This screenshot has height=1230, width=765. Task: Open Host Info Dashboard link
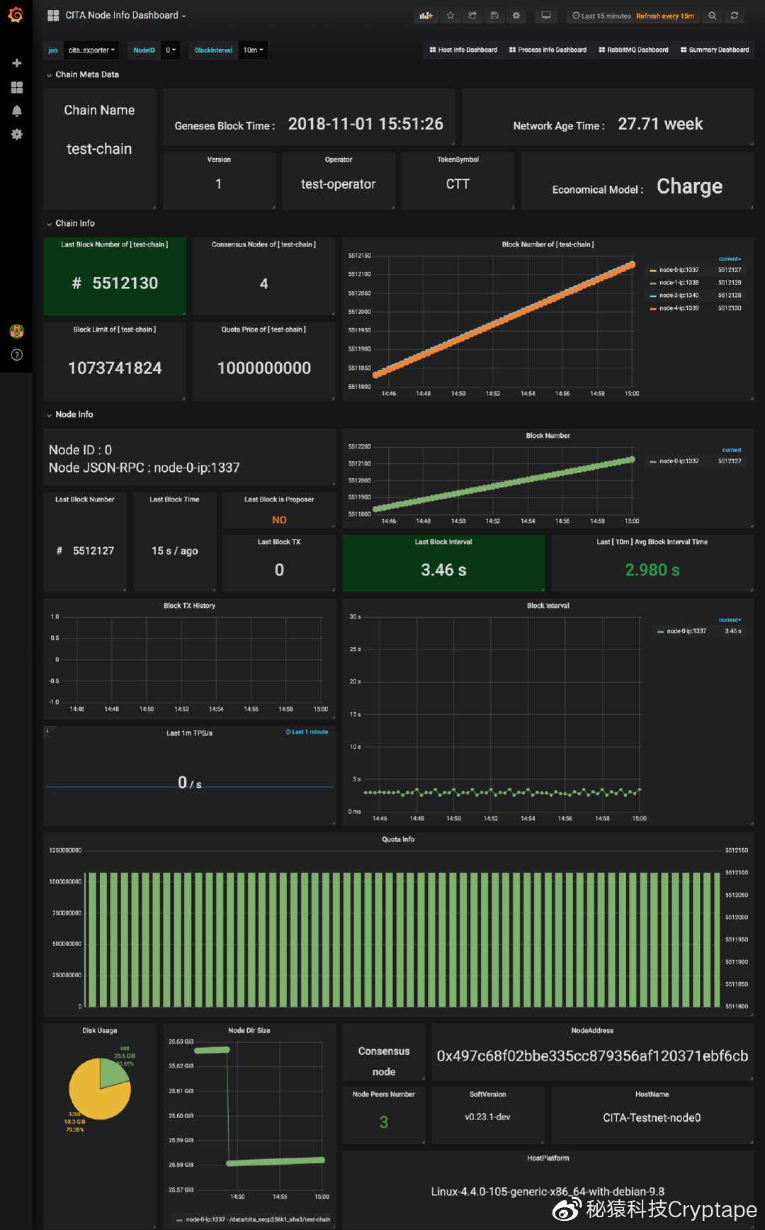[463, 50]
